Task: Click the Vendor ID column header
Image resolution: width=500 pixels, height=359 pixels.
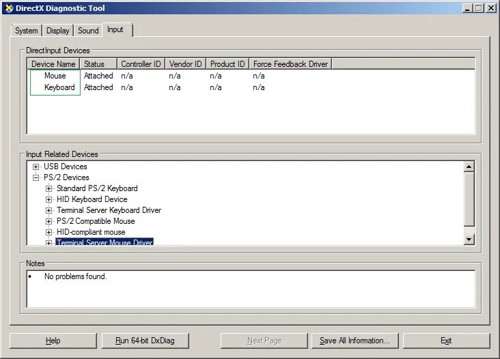Action: 186,64
